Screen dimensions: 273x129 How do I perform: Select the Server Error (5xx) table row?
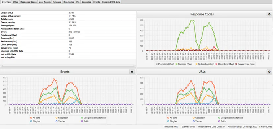[x=68, y=48]
